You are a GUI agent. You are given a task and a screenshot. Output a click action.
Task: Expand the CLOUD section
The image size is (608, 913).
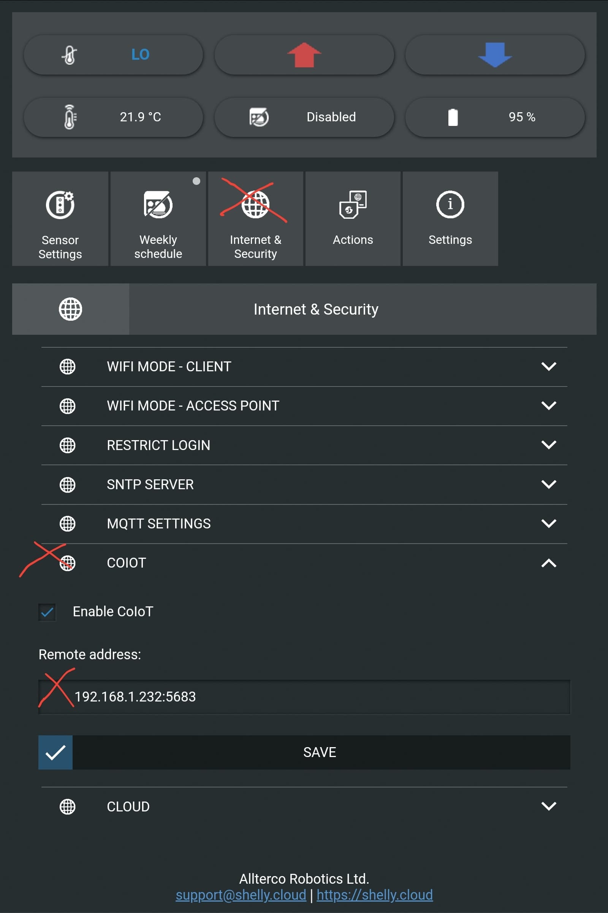click(x=304, y=806)
